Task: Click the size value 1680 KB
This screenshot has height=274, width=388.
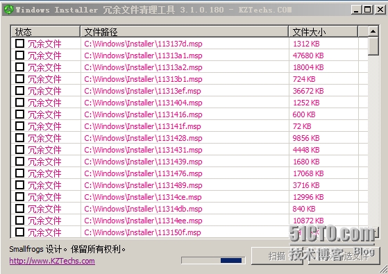Action: pyautogui.click(x=306, y=162)
